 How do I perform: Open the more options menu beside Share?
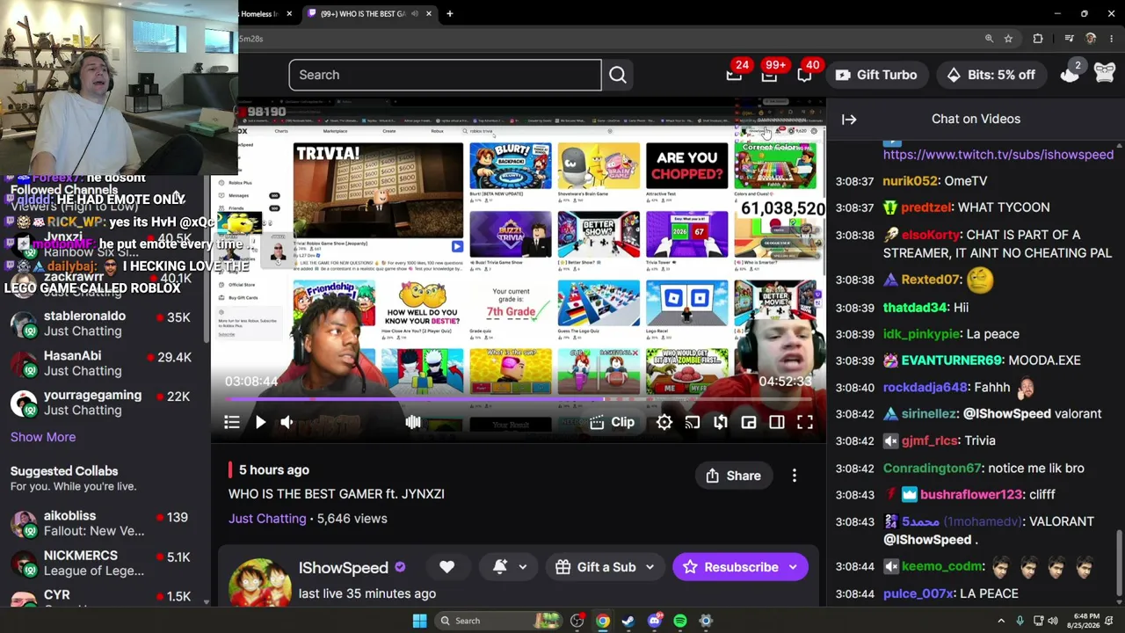click(x=795, y=476)
